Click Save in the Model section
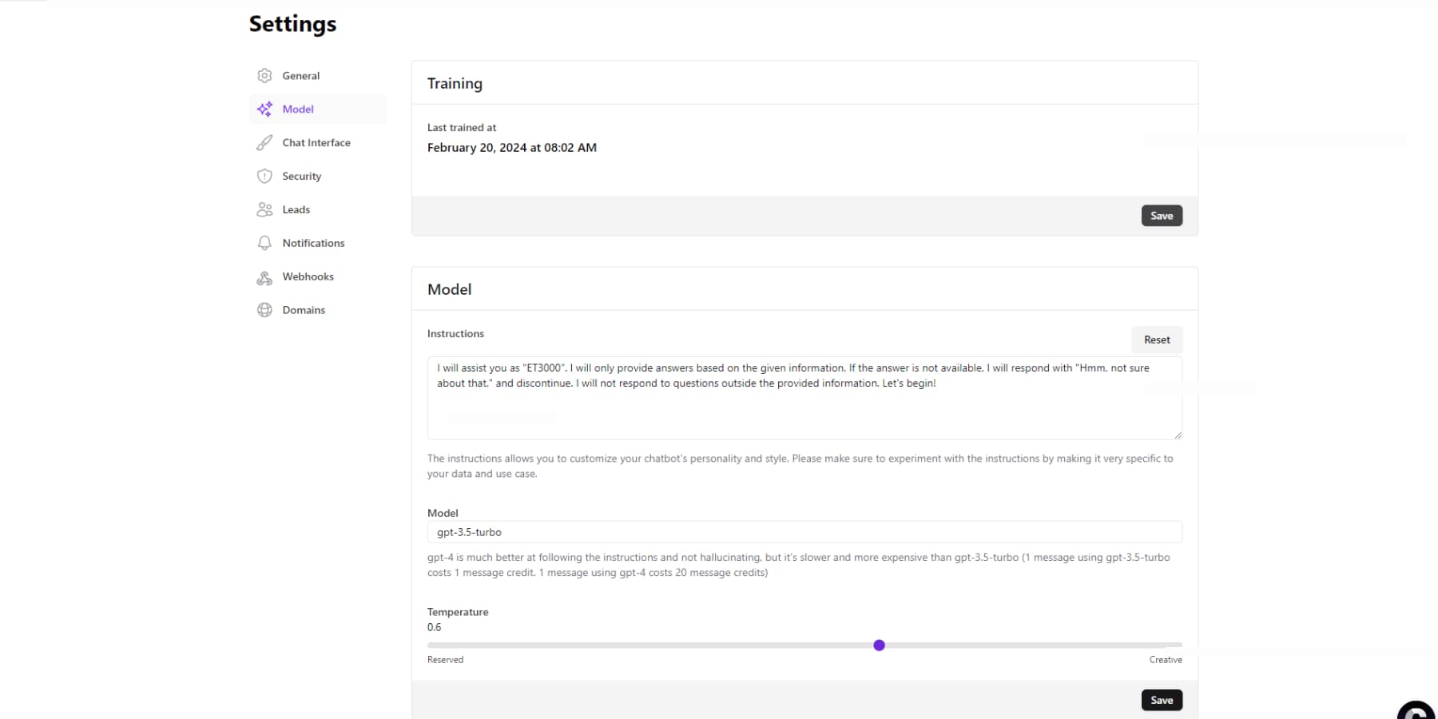This screenshot has height=719, width=1438. [x=1162, y=700]
